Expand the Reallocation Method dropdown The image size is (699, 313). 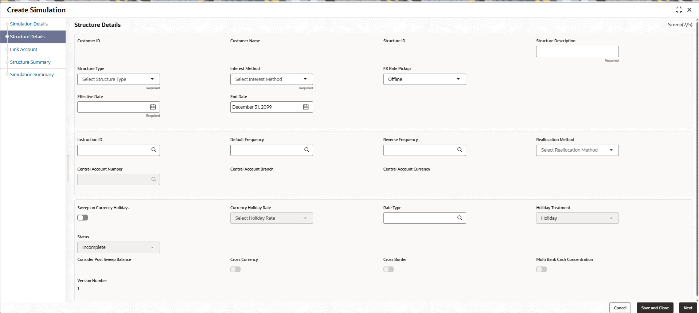coord(577,150)
